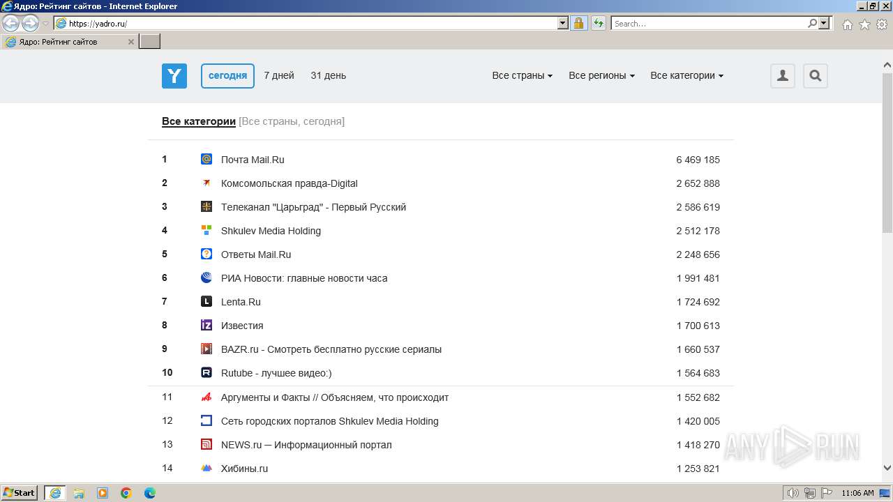This screenshot has width=893, height=502.
Task: Open the Известия link
Action: click(242, 326)
